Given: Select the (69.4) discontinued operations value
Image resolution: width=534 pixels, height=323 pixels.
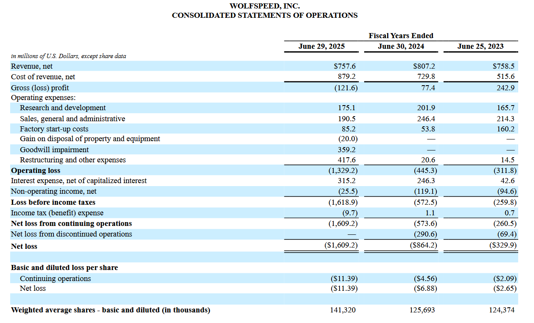Looking at the screenshot, I should click(507, 234).
